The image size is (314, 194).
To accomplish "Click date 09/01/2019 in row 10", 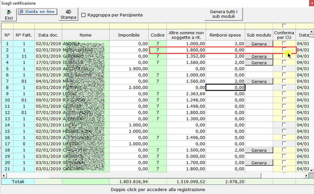I will click(48, 100).
